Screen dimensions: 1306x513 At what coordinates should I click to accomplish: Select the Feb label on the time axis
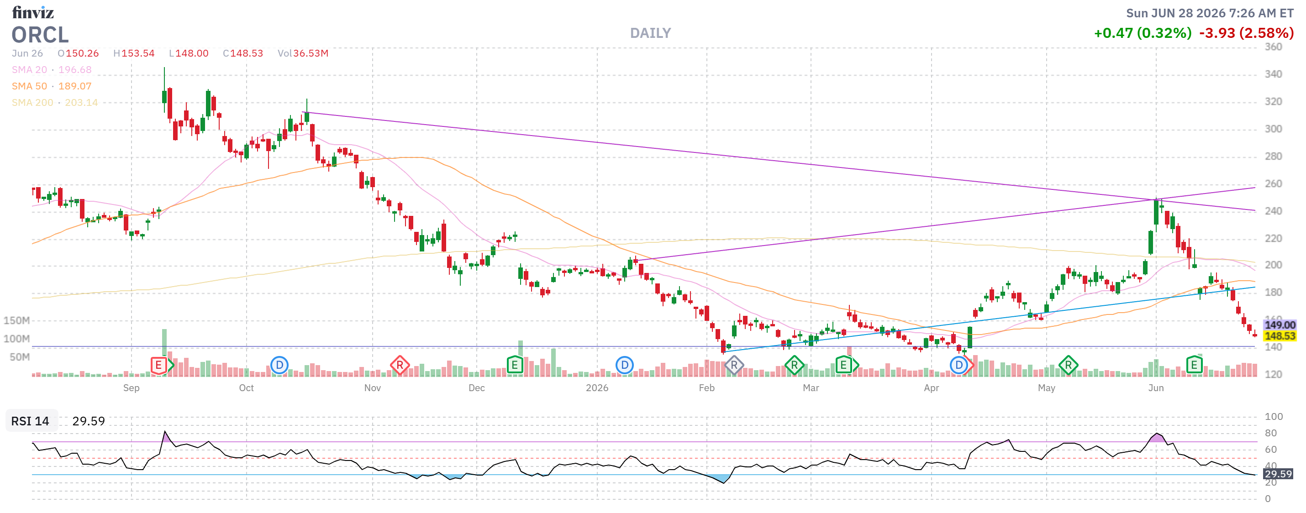click(x=707, y=388)
